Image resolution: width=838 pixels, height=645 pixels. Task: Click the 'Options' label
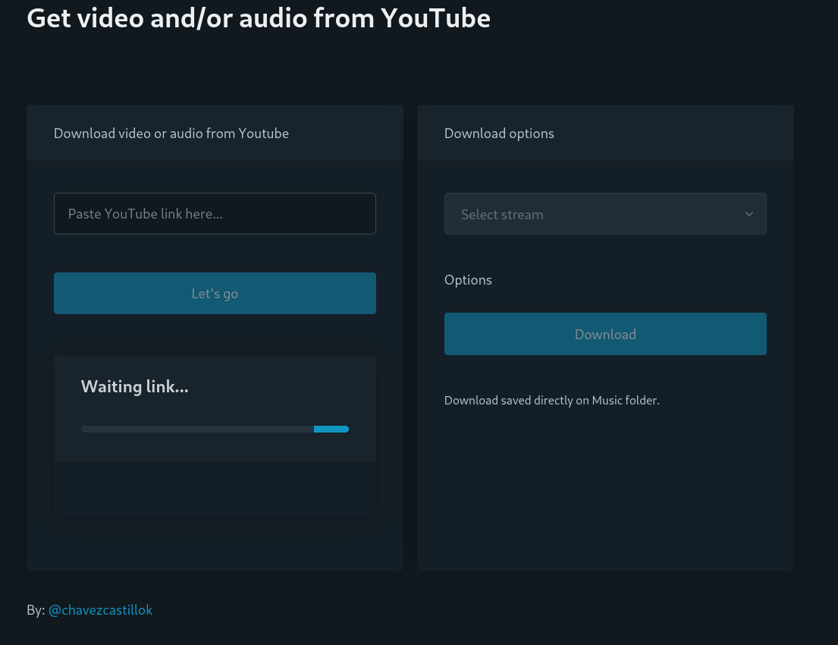[468, 280]
